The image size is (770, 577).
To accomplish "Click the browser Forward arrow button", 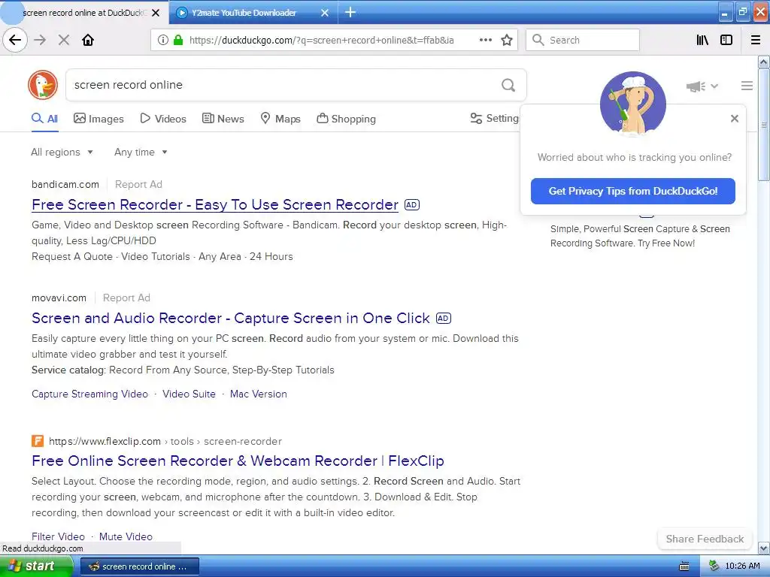I will [41, 40].
